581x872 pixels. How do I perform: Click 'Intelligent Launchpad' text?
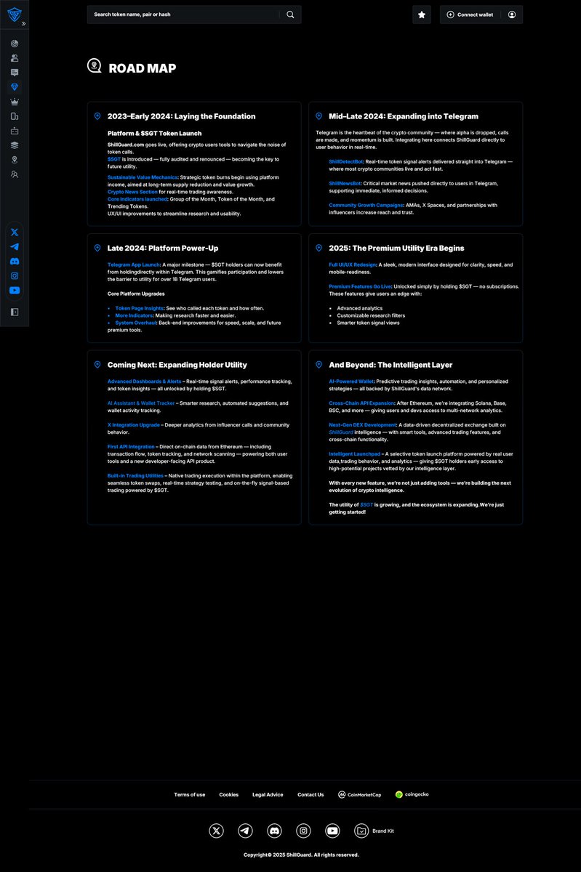[354, 453]
